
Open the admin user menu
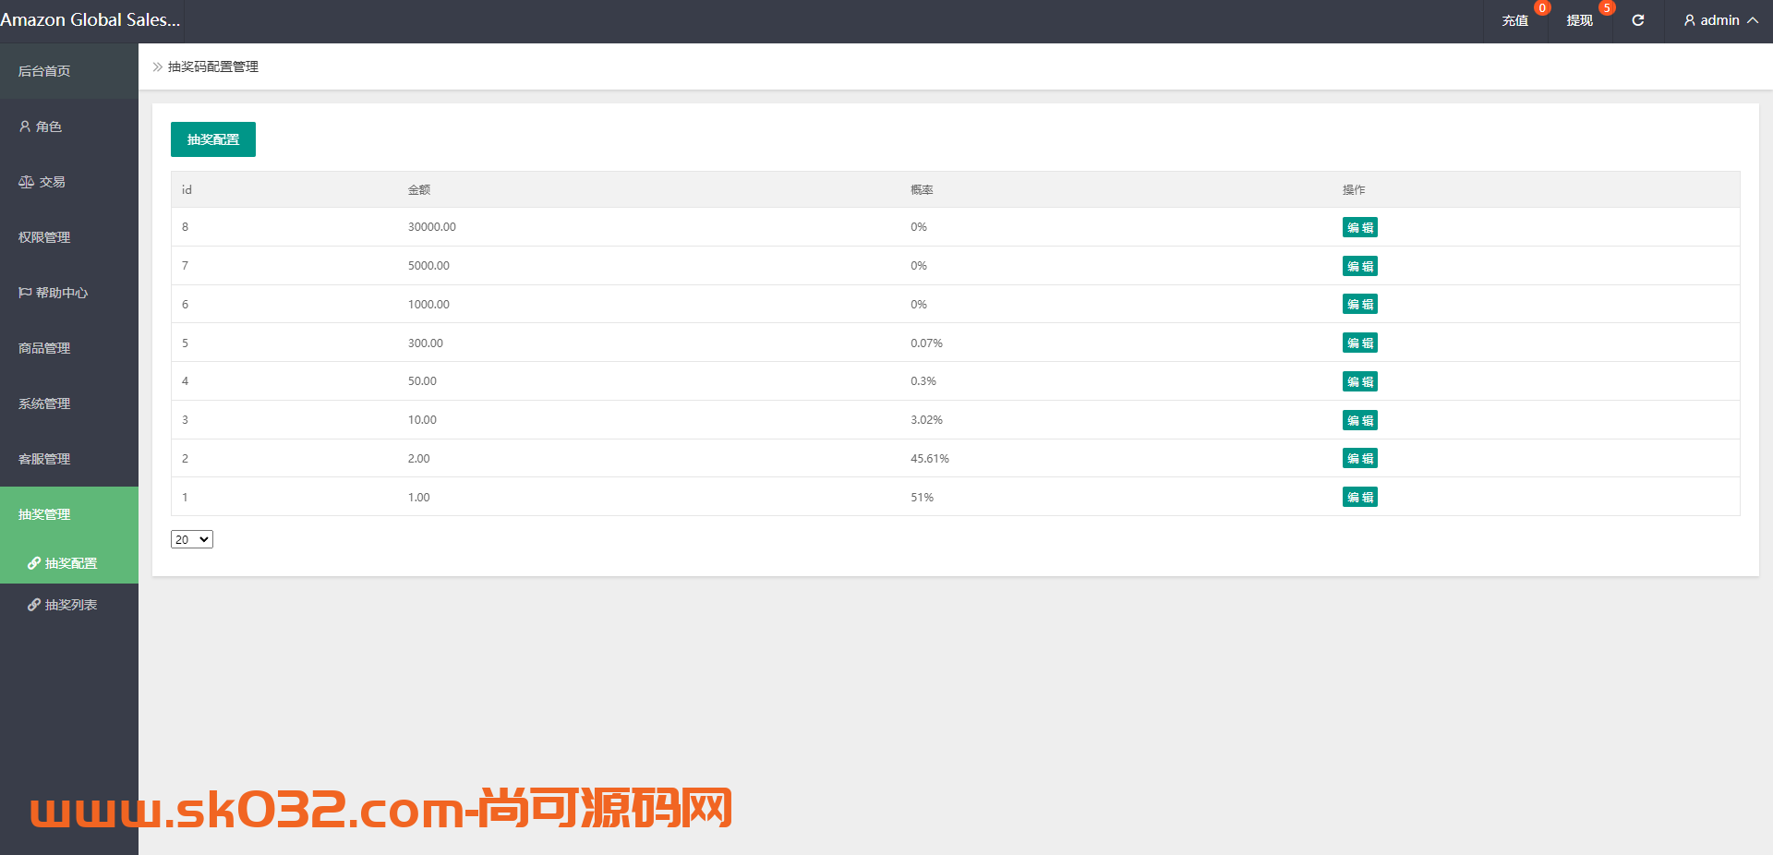pos(1721,20)
